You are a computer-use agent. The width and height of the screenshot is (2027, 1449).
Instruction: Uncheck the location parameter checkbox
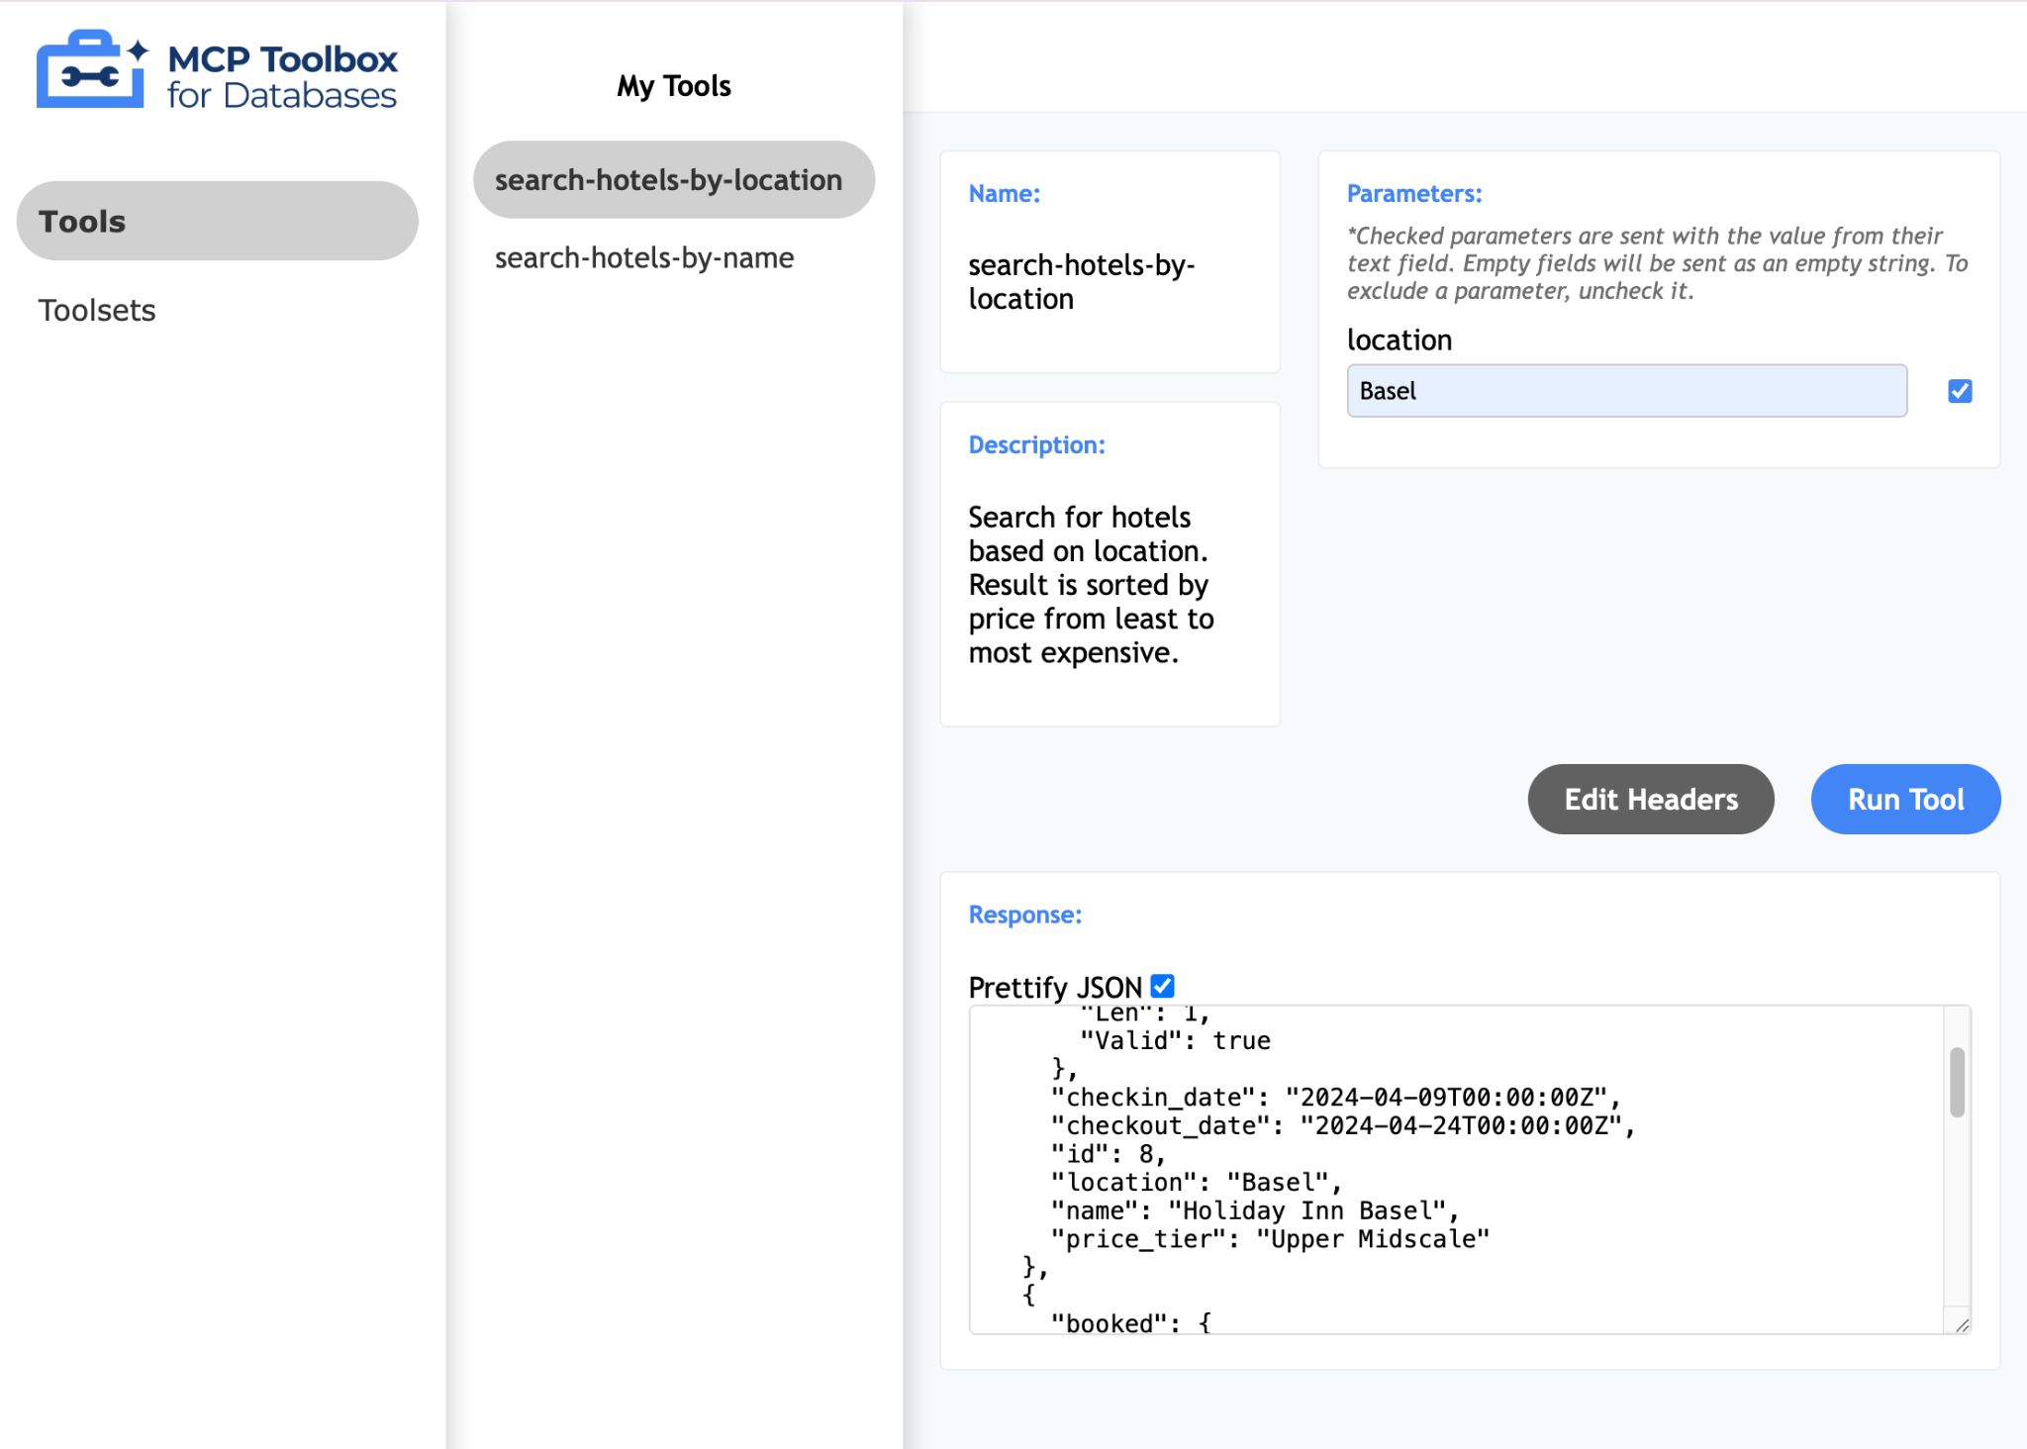click(x=1960, y=391)
